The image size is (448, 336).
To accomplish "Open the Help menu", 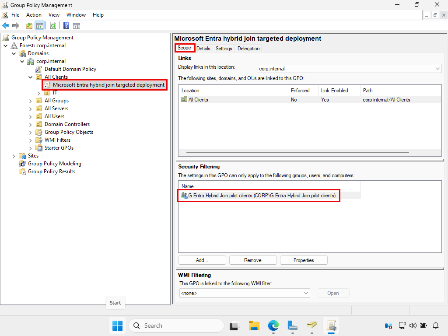I will (x=98, y=15).
